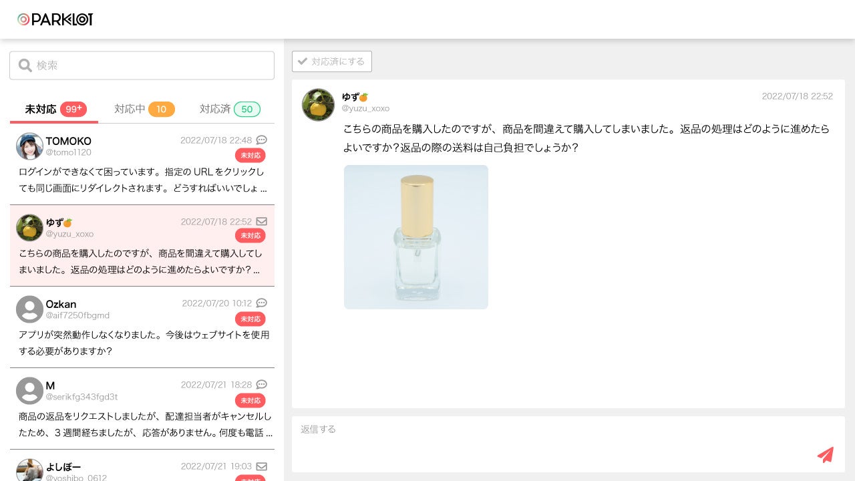Open ゆず's avatar in the conversation list
Screen dimensions: 855x481
coord(29,228)
